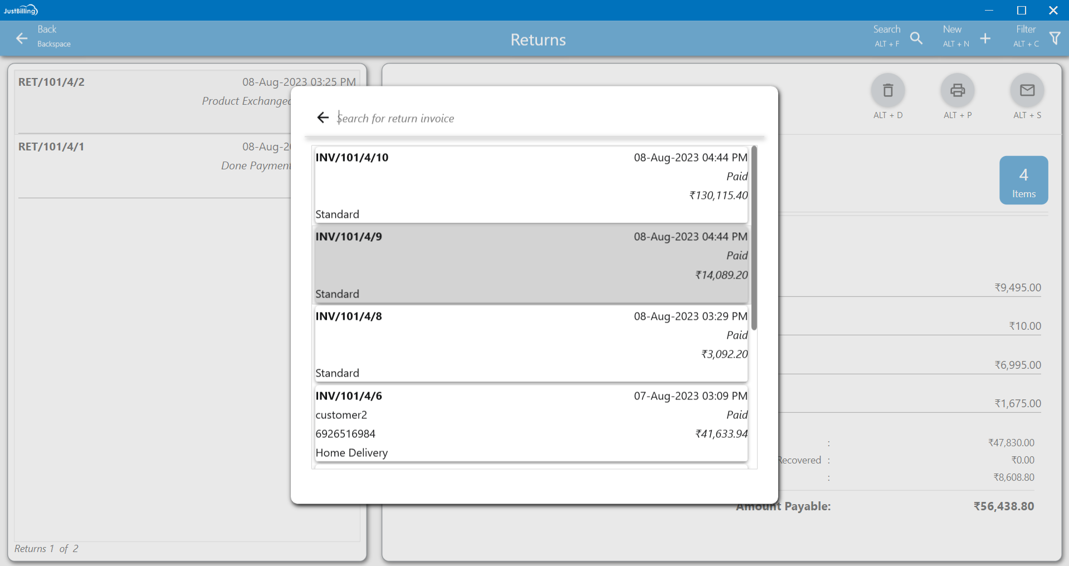Click the Back arrow in header

coord(22,38)
